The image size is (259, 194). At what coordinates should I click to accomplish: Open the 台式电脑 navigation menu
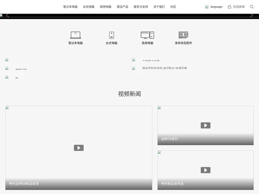(88, 7)
